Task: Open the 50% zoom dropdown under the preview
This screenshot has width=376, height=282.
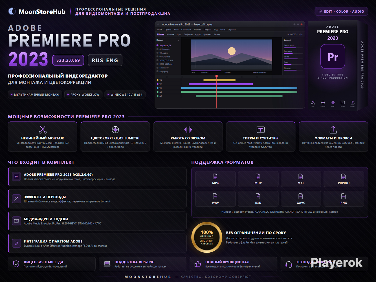Action: (x=193, y=72)
